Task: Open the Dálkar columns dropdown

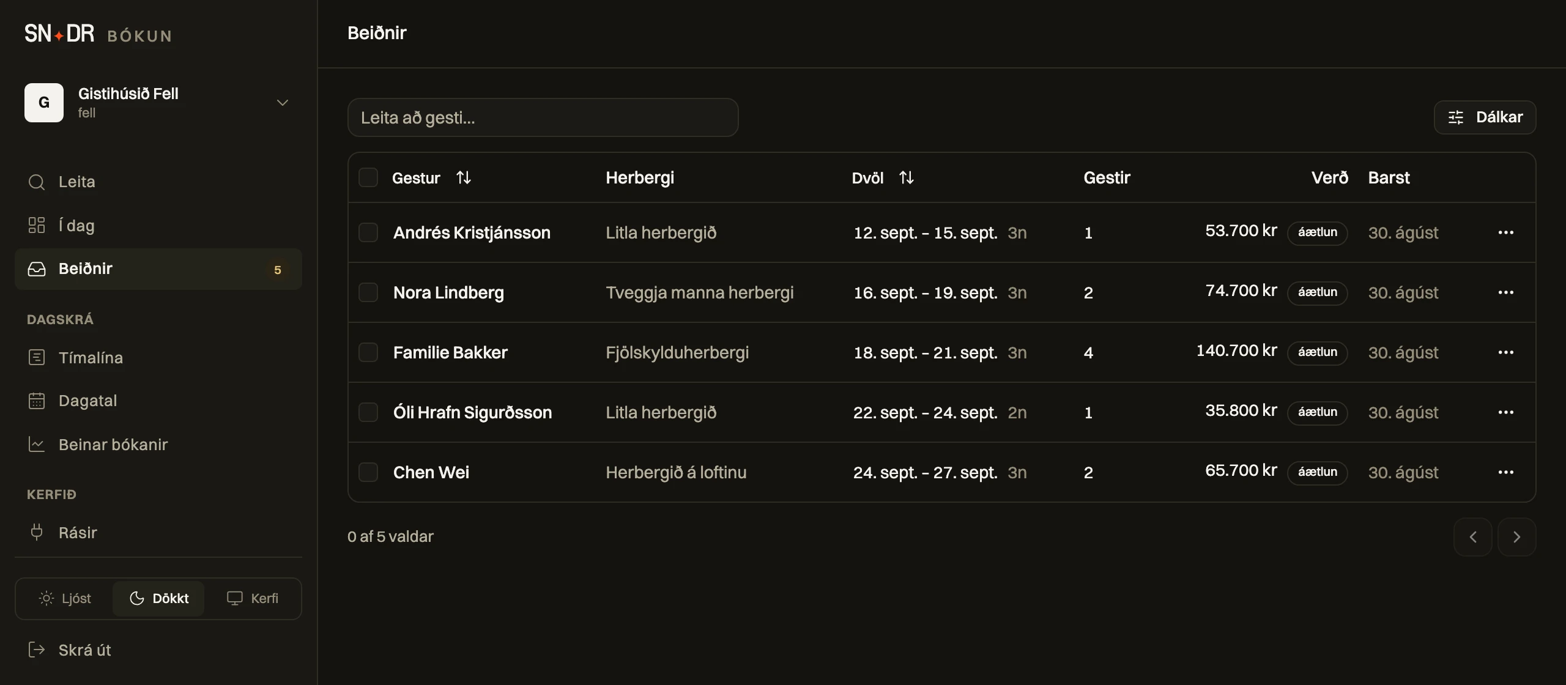Action: (x=1485, y=117)
